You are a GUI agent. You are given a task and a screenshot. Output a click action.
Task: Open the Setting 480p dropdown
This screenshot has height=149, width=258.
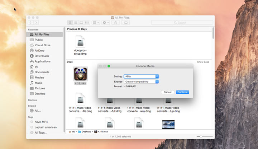click(141, 76)
